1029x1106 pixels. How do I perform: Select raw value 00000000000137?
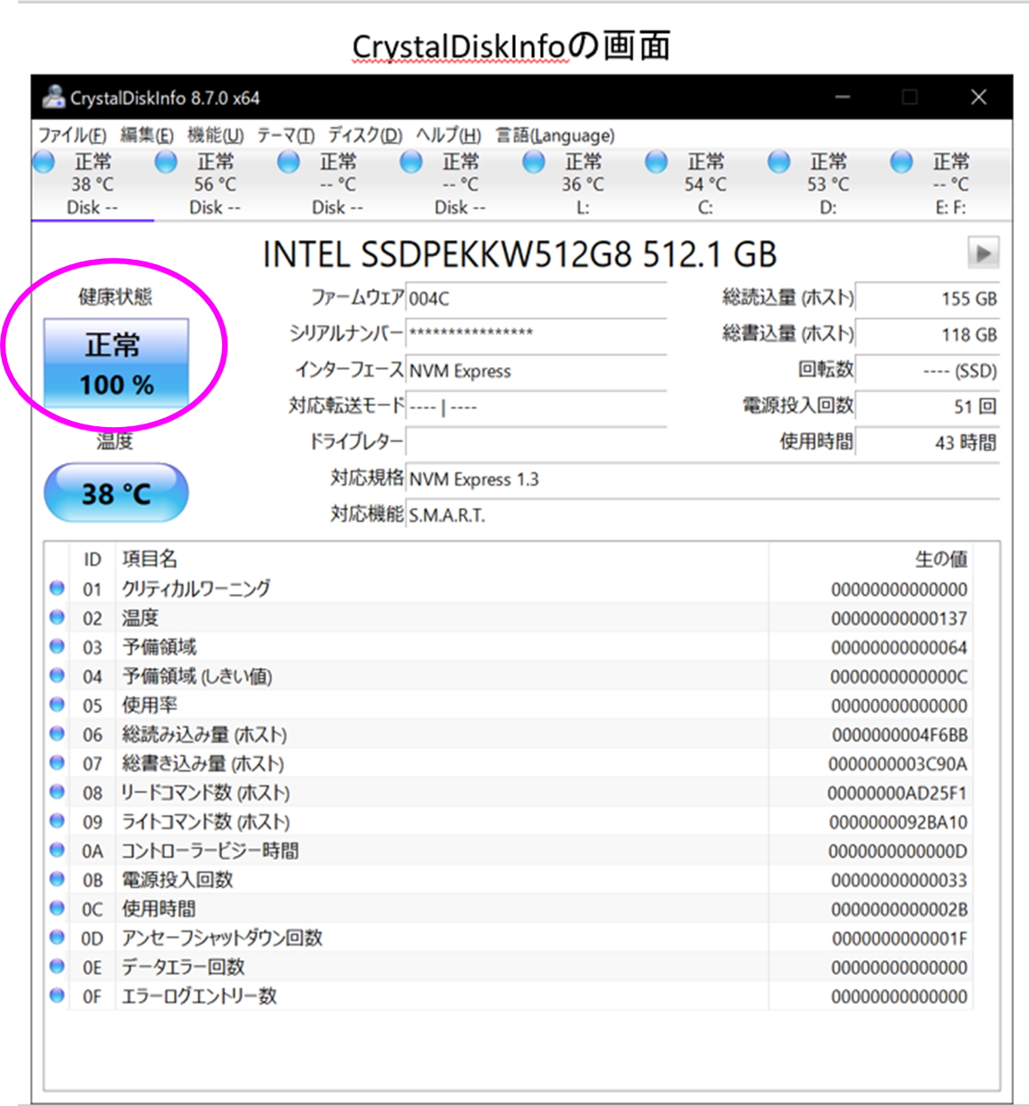899,618
